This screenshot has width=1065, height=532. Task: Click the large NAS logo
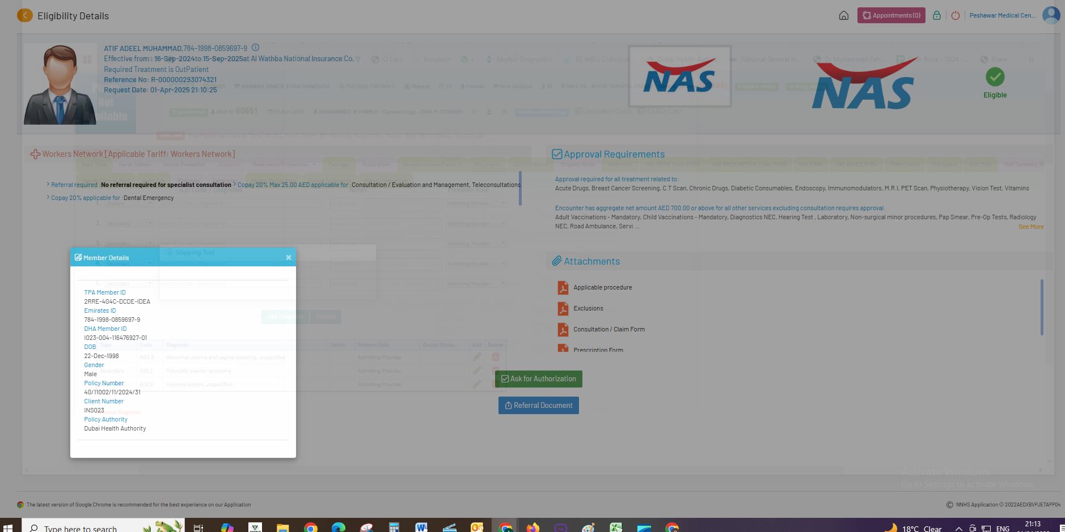[863, 83]
